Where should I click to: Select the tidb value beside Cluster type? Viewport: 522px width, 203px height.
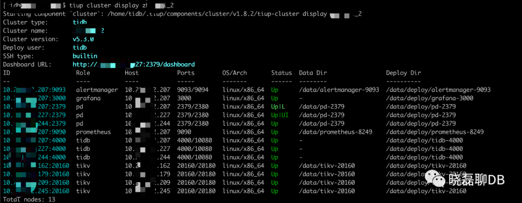click(x=80, y=22)
